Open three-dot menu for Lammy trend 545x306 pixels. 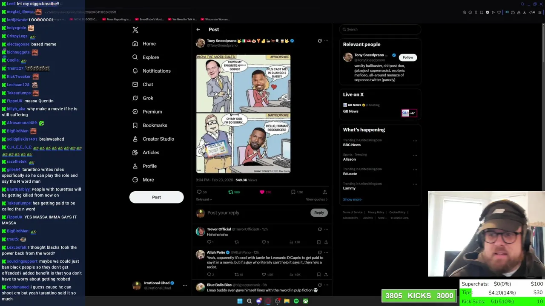coord(415,184)
